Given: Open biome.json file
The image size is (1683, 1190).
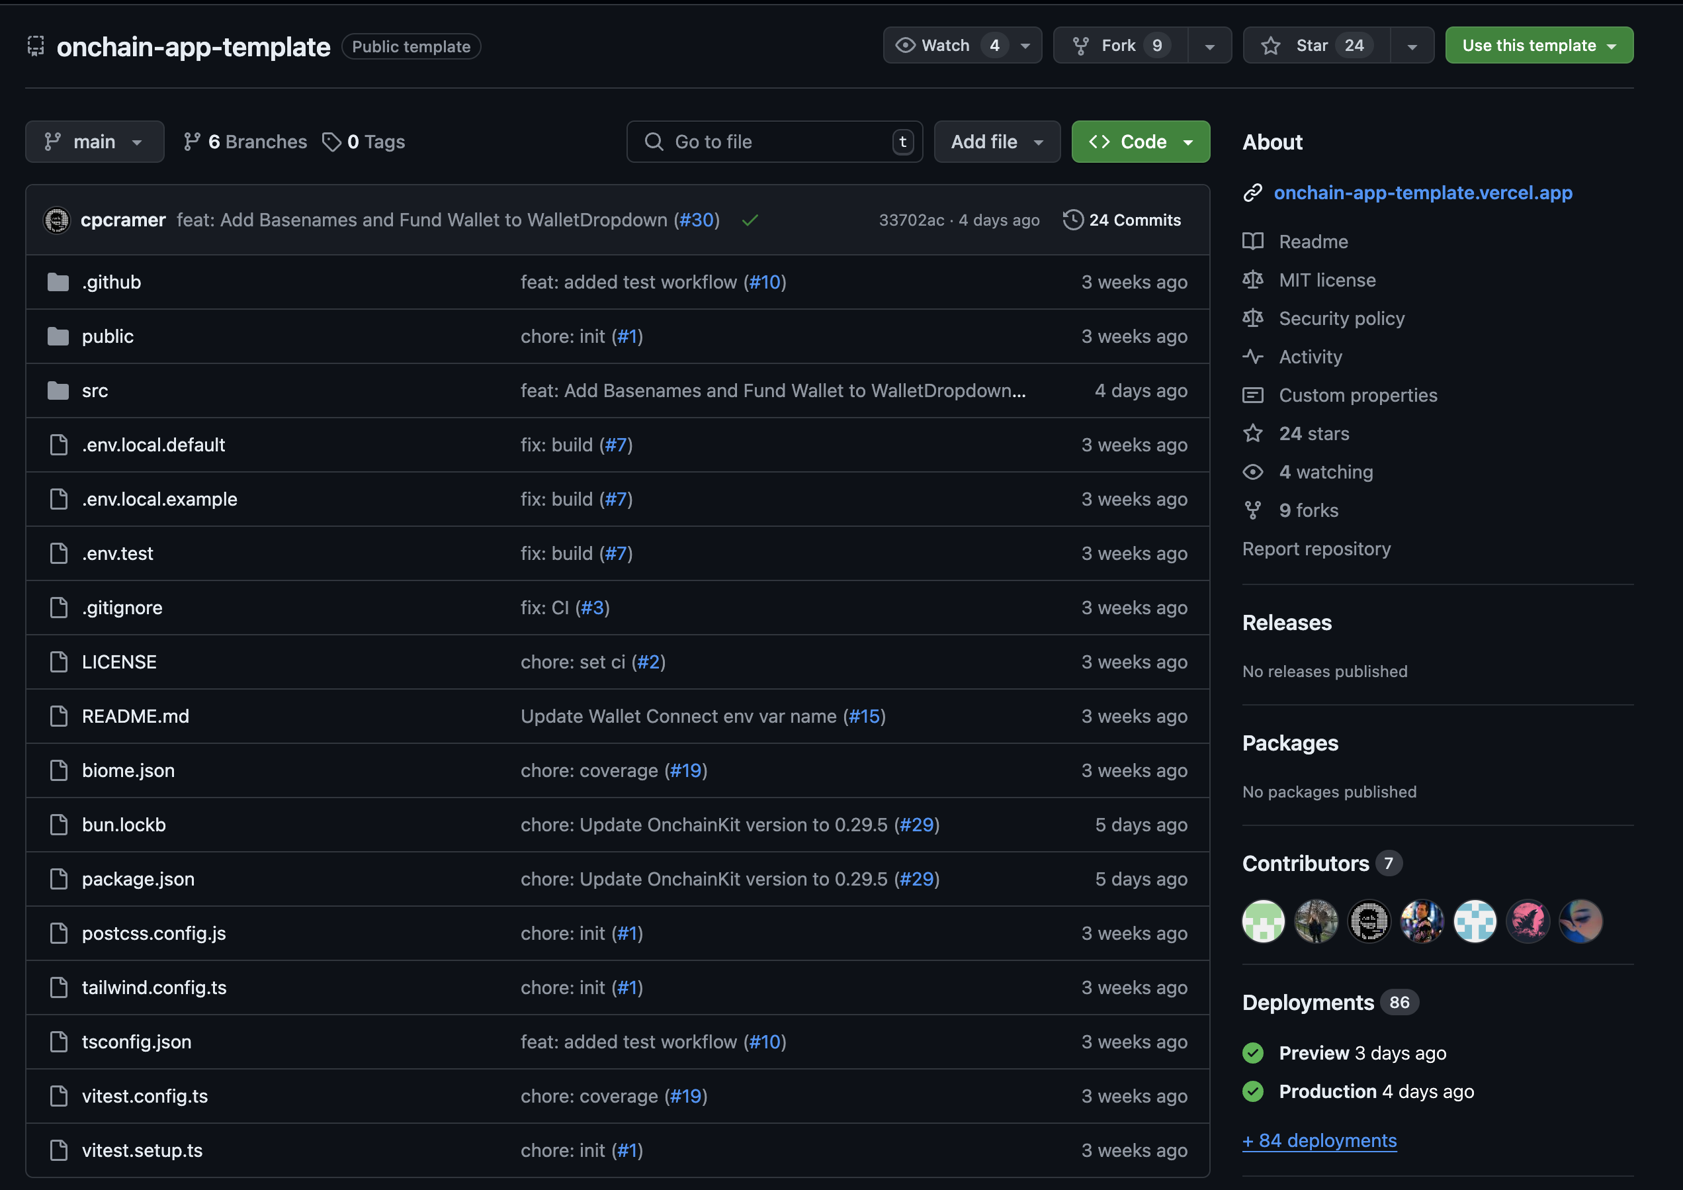Looking at the screenshot, I should click(x=128, y=770).
